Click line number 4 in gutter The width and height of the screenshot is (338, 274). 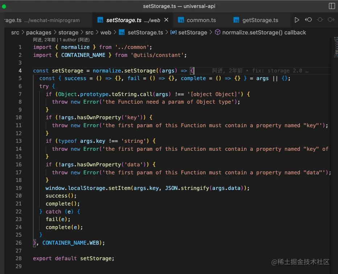tap(20, 71)
